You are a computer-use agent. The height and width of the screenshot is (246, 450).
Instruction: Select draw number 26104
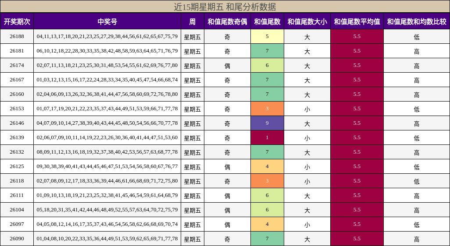click(17, 210)
